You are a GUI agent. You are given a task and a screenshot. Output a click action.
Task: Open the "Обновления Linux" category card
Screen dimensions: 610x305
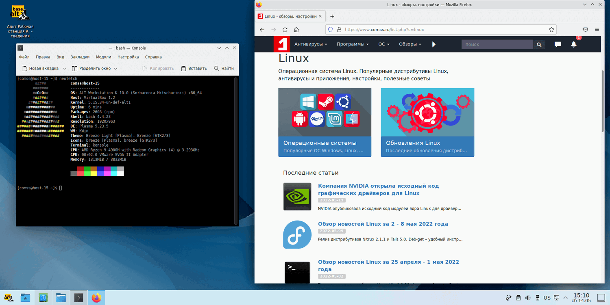pos(427,122)
